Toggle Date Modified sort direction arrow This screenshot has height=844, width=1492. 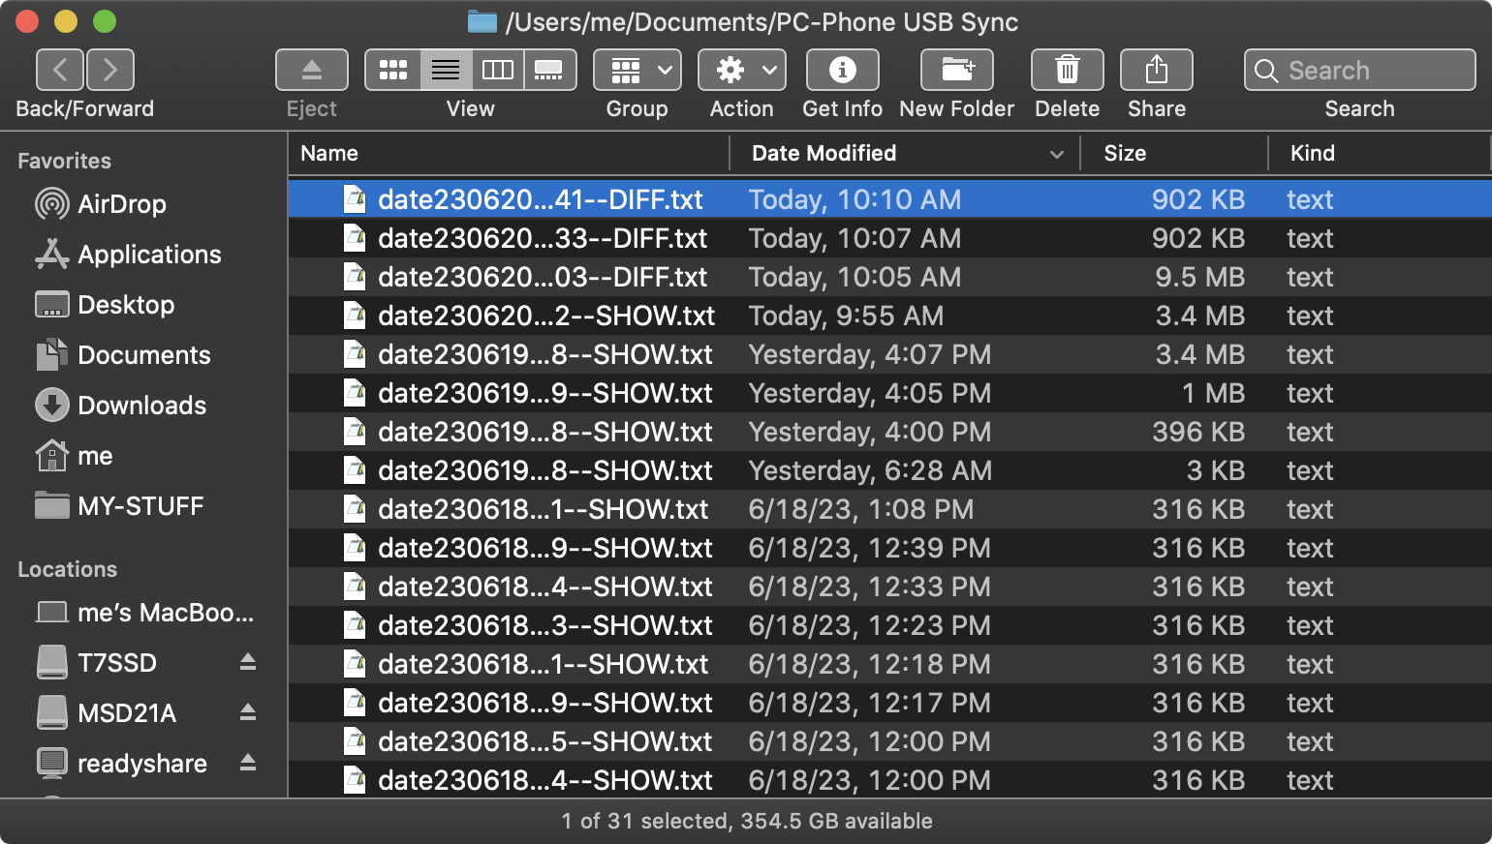click(x=1057, y=154)
